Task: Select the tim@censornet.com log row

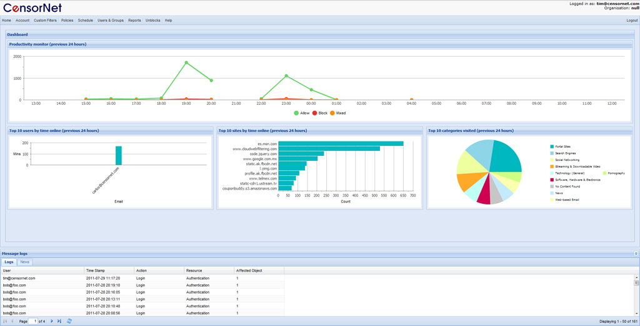Action: pyautogui.click(x=142, y=278)
